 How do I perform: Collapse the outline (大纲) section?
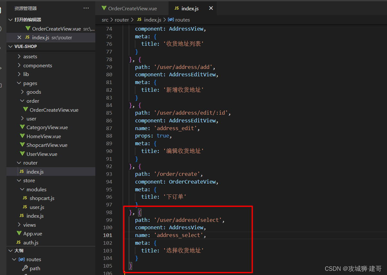10,251
